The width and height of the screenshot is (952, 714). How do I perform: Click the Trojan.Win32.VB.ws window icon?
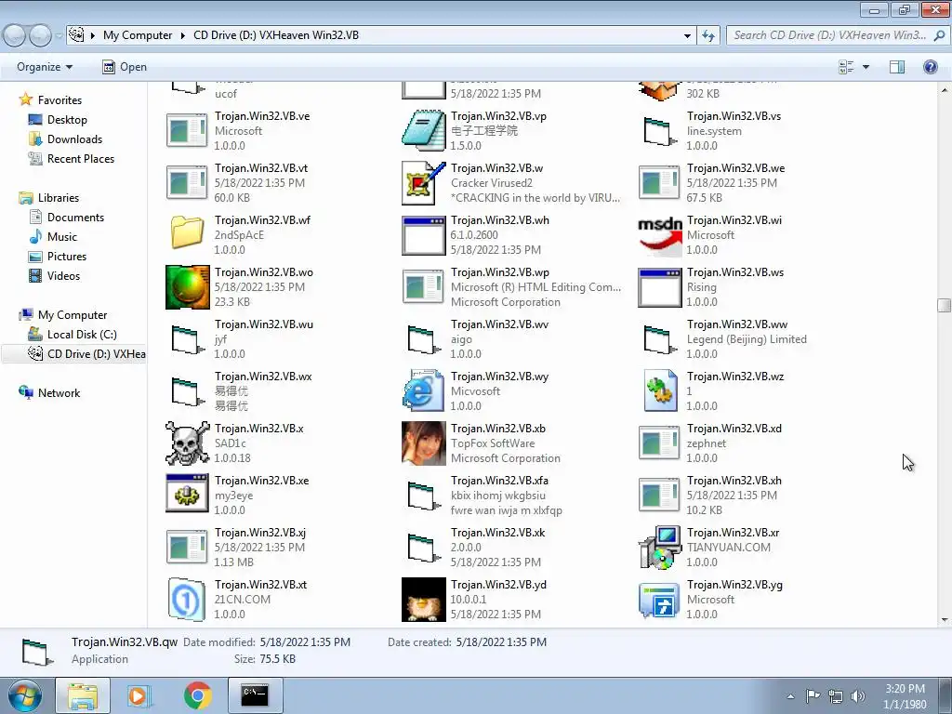(x=660, y=288)
